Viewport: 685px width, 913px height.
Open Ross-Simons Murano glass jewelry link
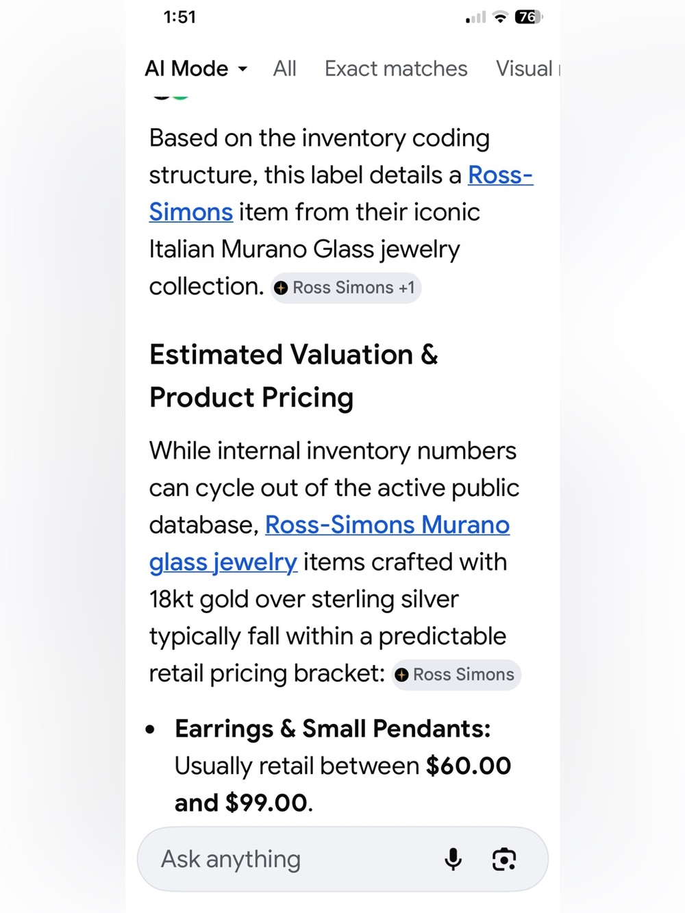329,543
